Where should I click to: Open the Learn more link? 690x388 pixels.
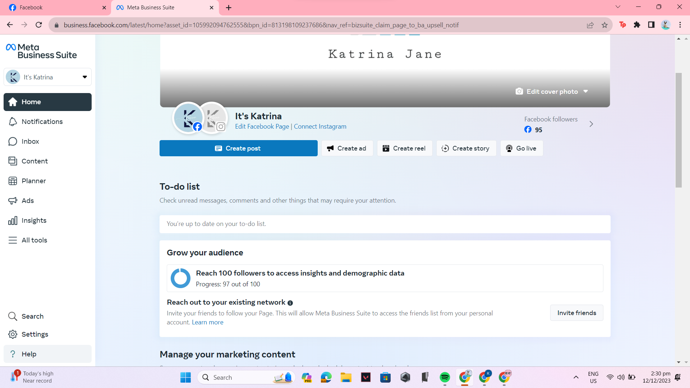[208, 323]
